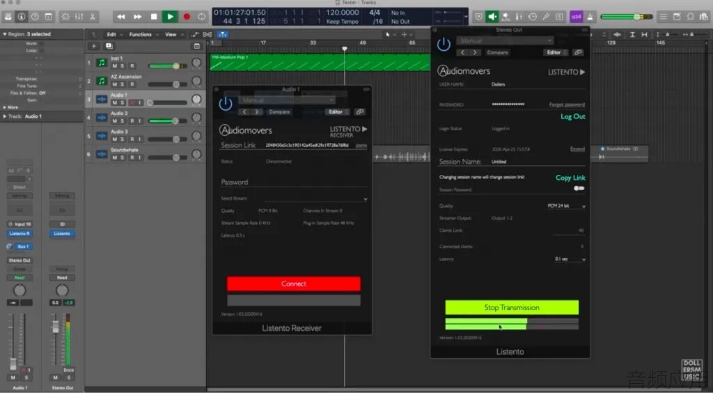Open the List Editors icon
Image resolution: width=713 pixels, height=393 pixels.
pyautogui.click(x=664, y=17)
